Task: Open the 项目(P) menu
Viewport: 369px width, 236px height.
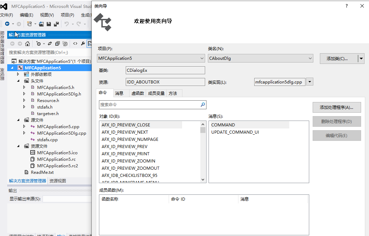Action: (67, 15)
